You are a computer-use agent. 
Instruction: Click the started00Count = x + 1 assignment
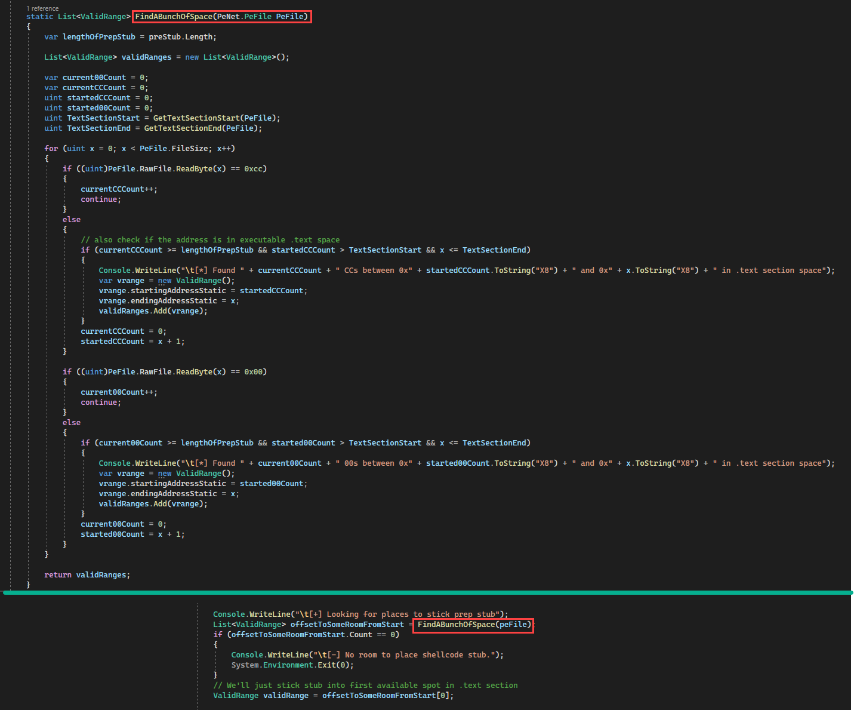132,534
